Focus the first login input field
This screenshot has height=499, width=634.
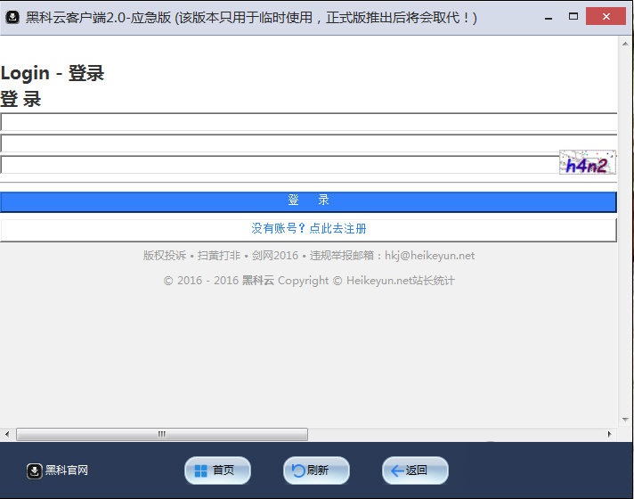point(308,122)
